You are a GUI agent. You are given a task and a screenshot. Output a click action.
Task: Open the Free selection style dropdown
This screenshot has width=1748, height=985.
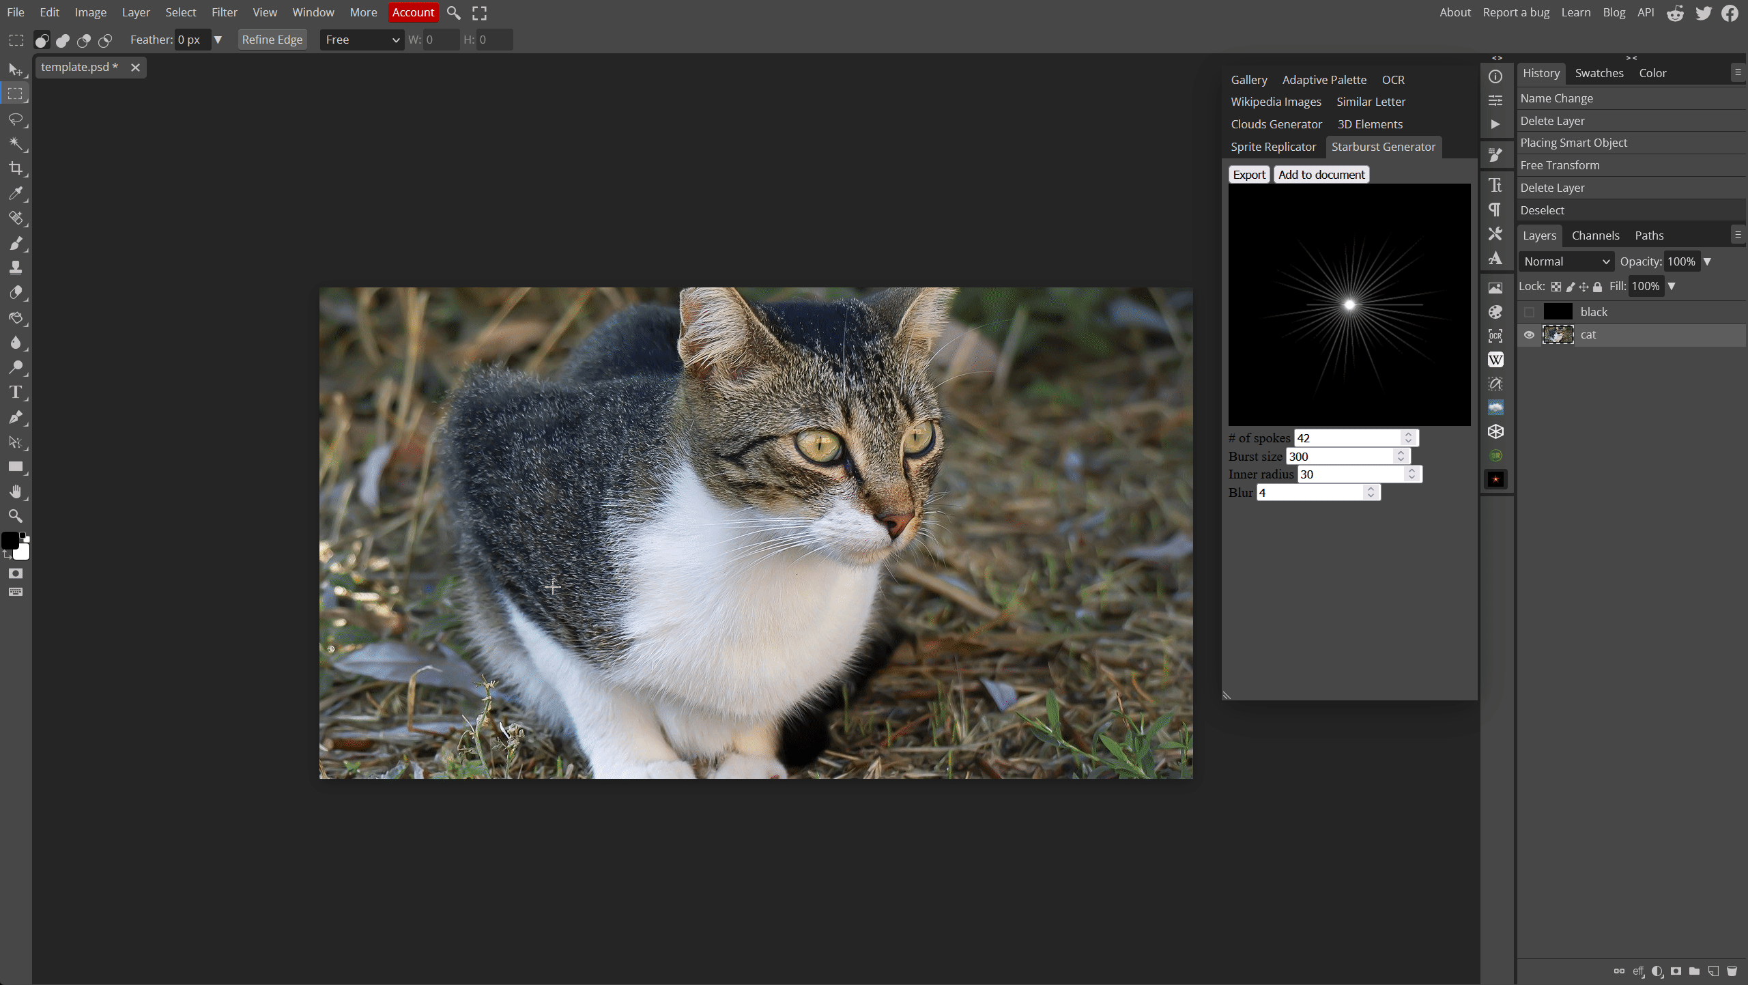[x=362, y=40]
